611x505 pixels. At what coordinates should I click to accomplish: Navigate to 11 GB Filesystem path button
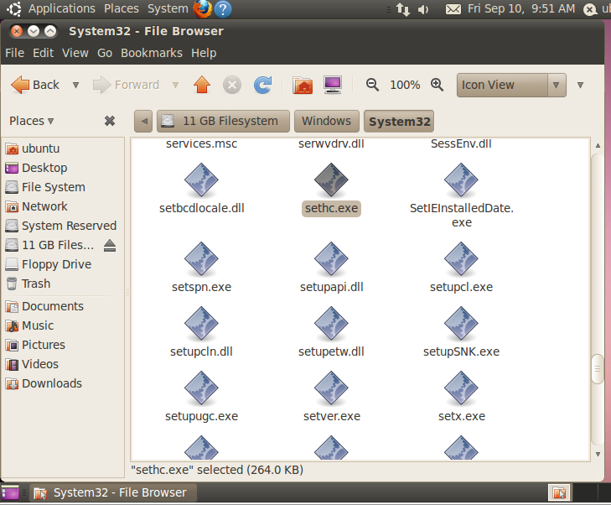point(223,121)
